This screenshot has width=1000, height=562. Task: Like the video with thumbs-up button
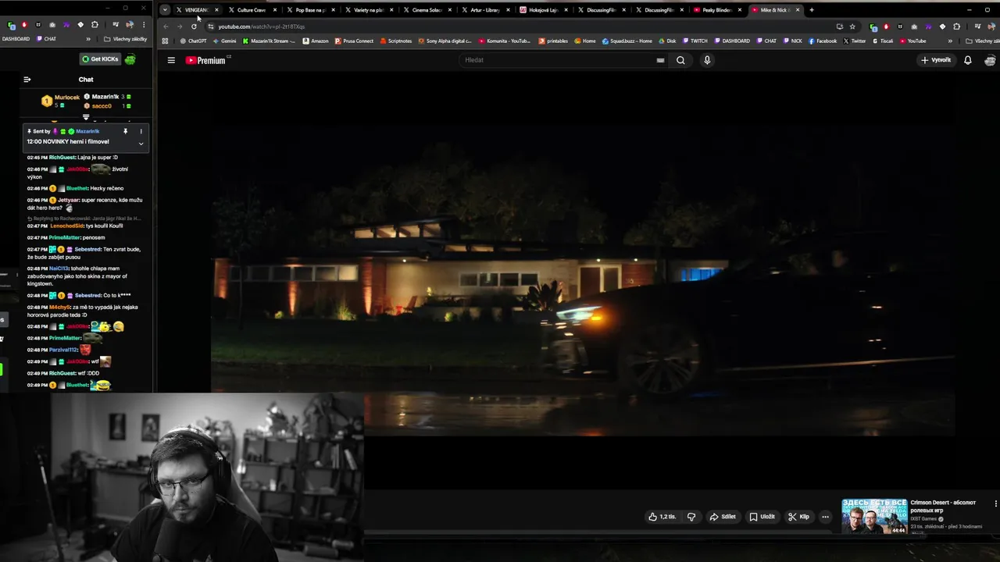[x=662, y=517]
